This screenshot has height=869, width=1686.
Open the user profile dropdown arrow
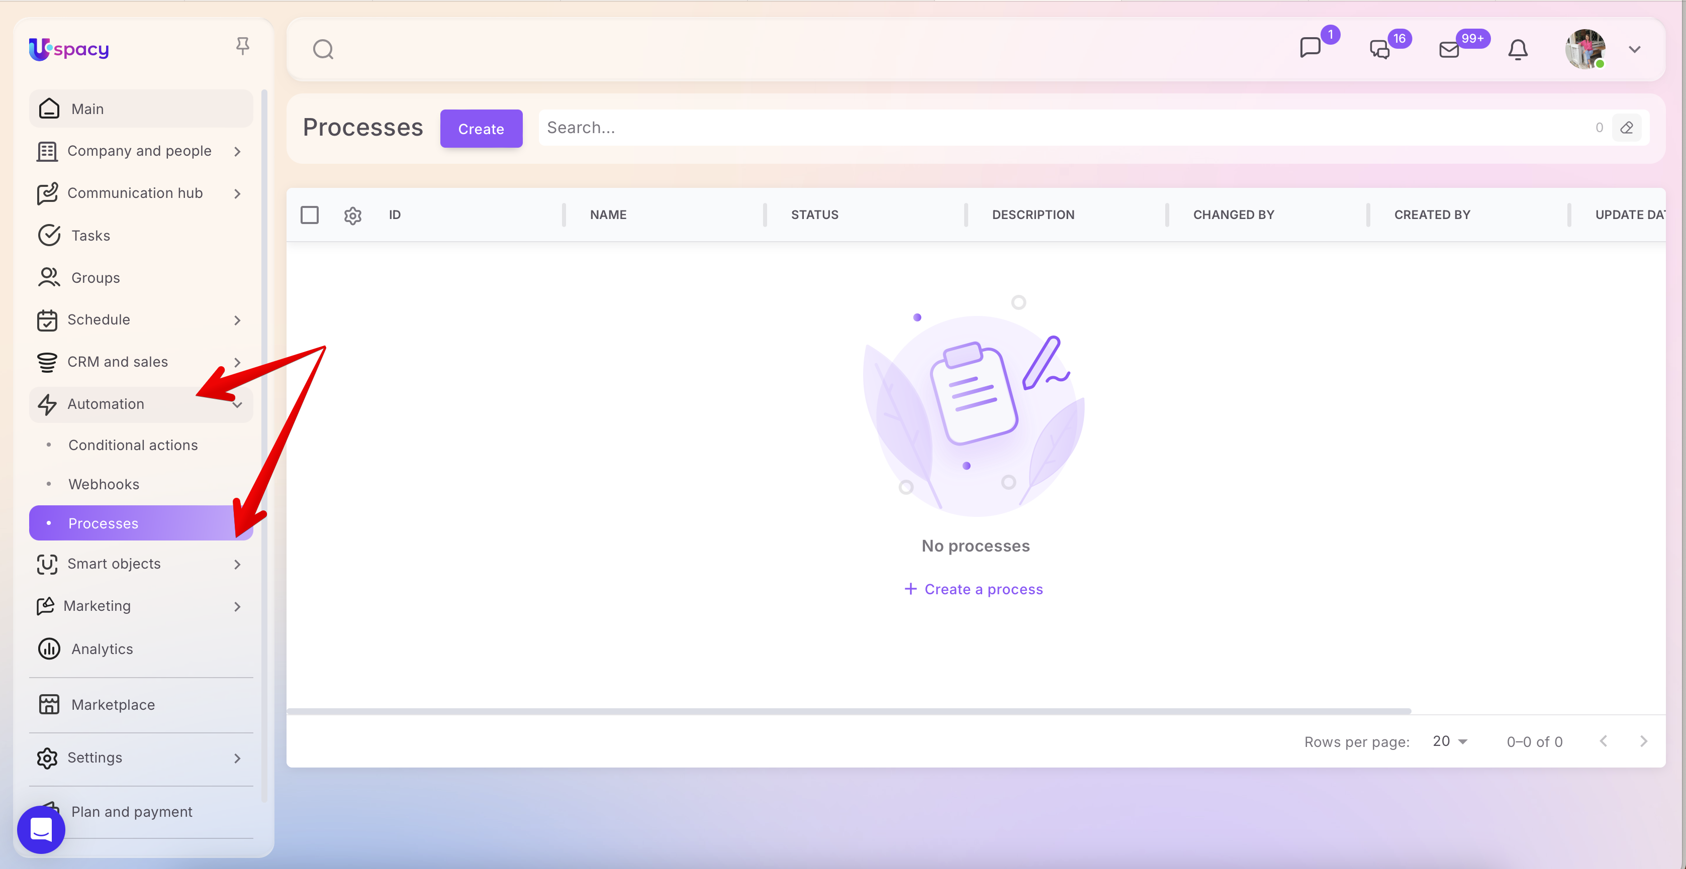1634,49
